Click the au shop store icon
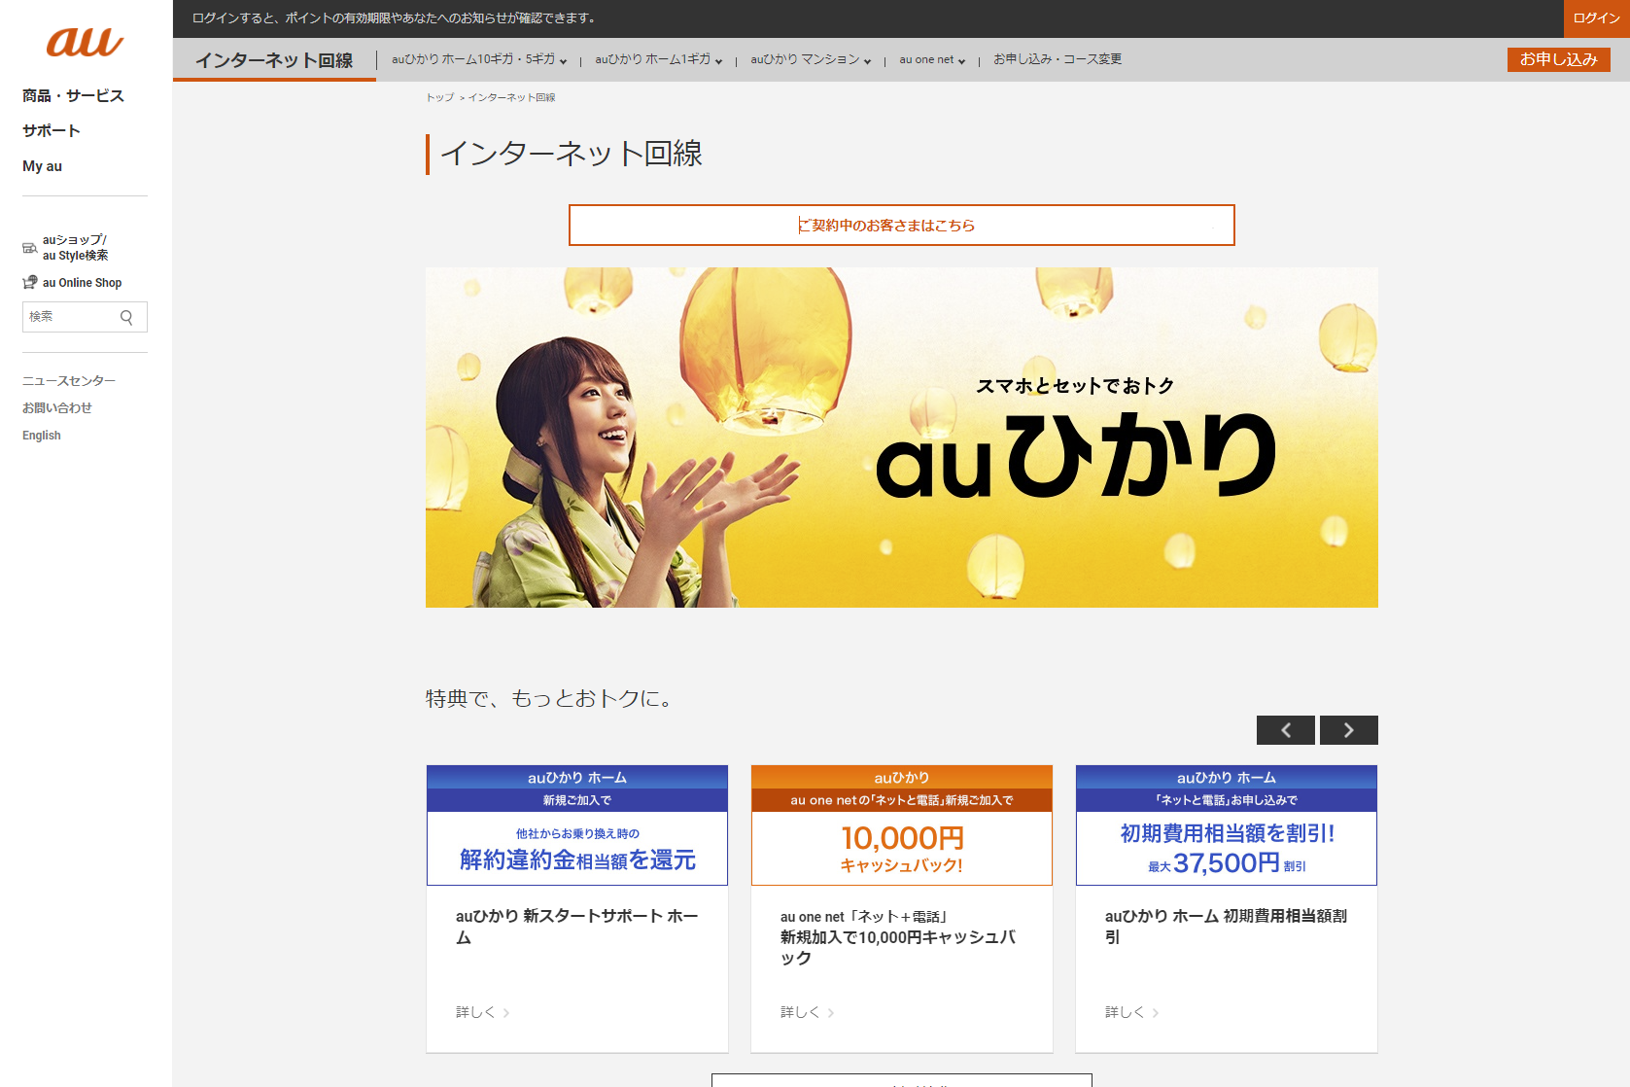The height and width of the screenshot is (1087, 1630). pyautogui.click(x=30, y=248)
